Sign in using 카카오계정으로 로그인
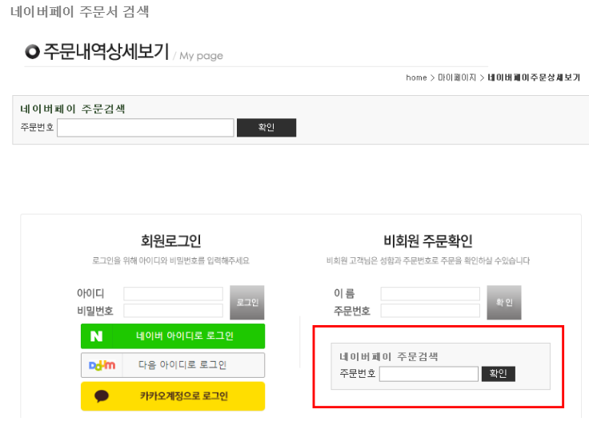The height and width of the screenshot is (433, 589). [x=173, y=396]
